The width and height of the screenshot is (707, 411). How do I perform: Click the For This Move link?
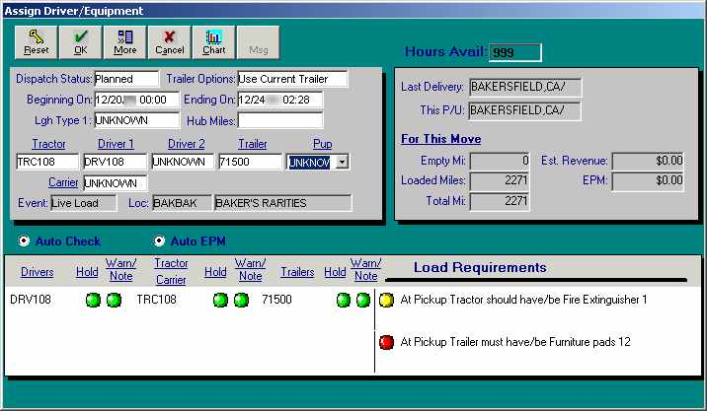441,139
